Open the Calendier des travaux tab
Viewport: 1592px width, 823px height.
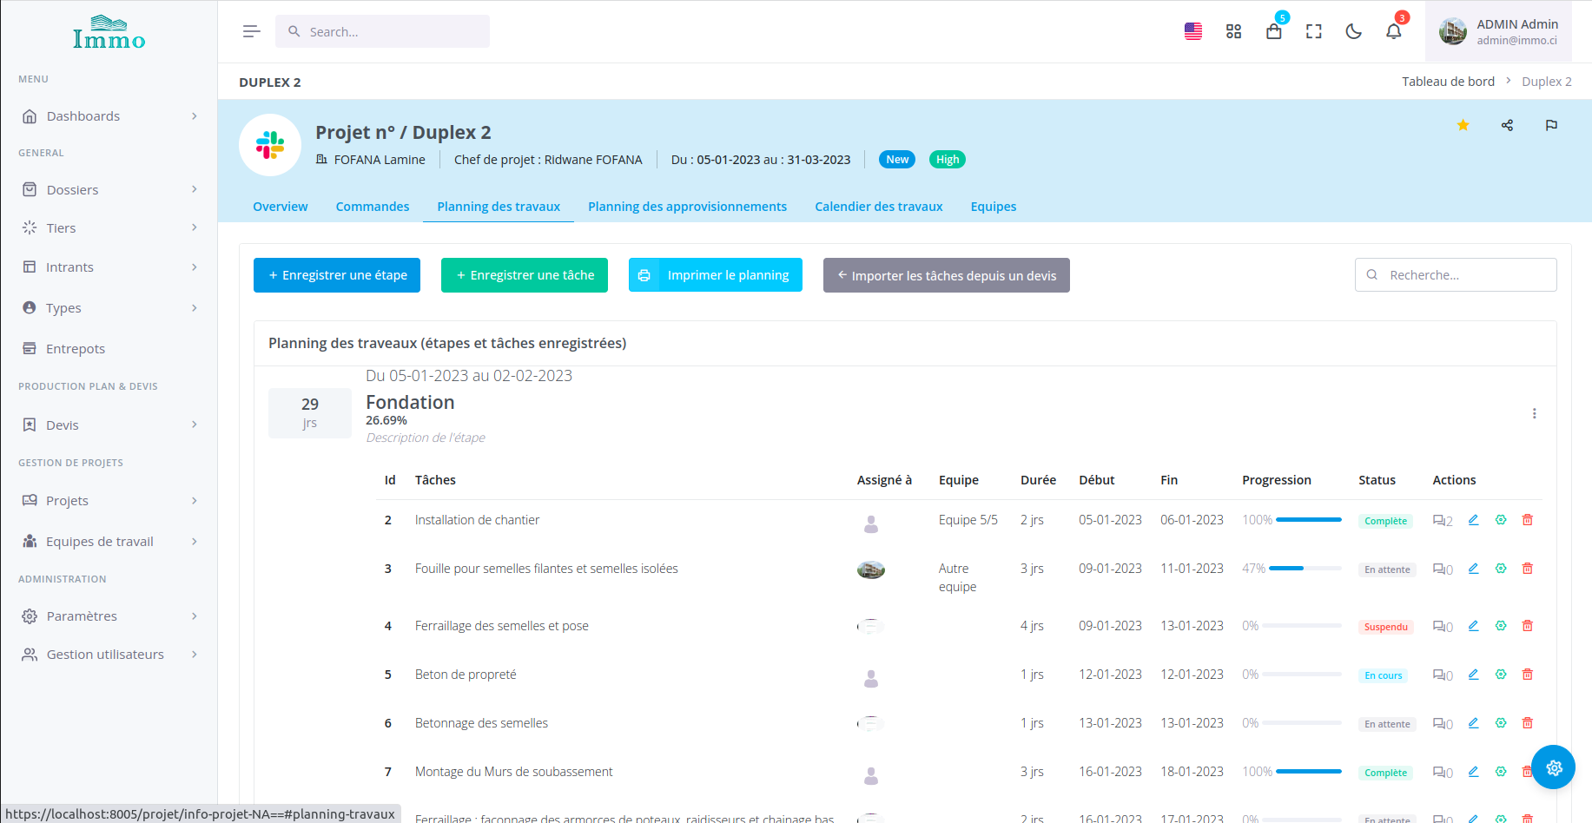coord(878,207)
